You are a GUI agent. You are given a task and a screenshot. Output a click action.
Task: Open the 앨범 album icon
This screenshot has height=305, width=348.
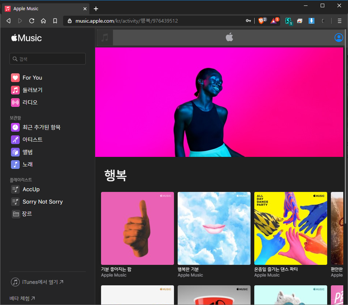(x=15, y=152)
